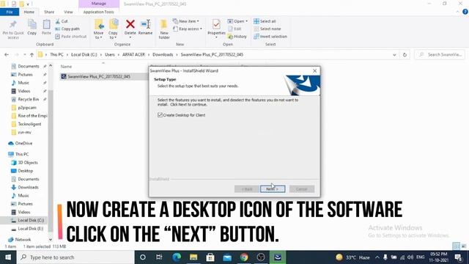Open Google Chrome from taskbar
Screen dimensions: 469x264
click(244, 257)
